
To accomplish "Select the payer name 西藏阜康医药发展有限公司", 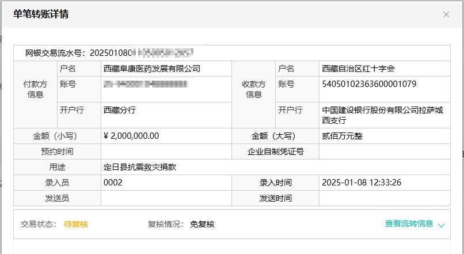I will point(151,69).
